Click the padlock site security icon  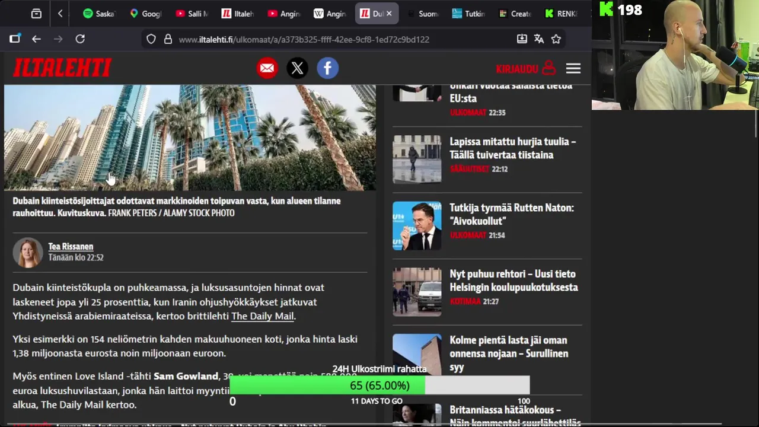tap(168, 39)
